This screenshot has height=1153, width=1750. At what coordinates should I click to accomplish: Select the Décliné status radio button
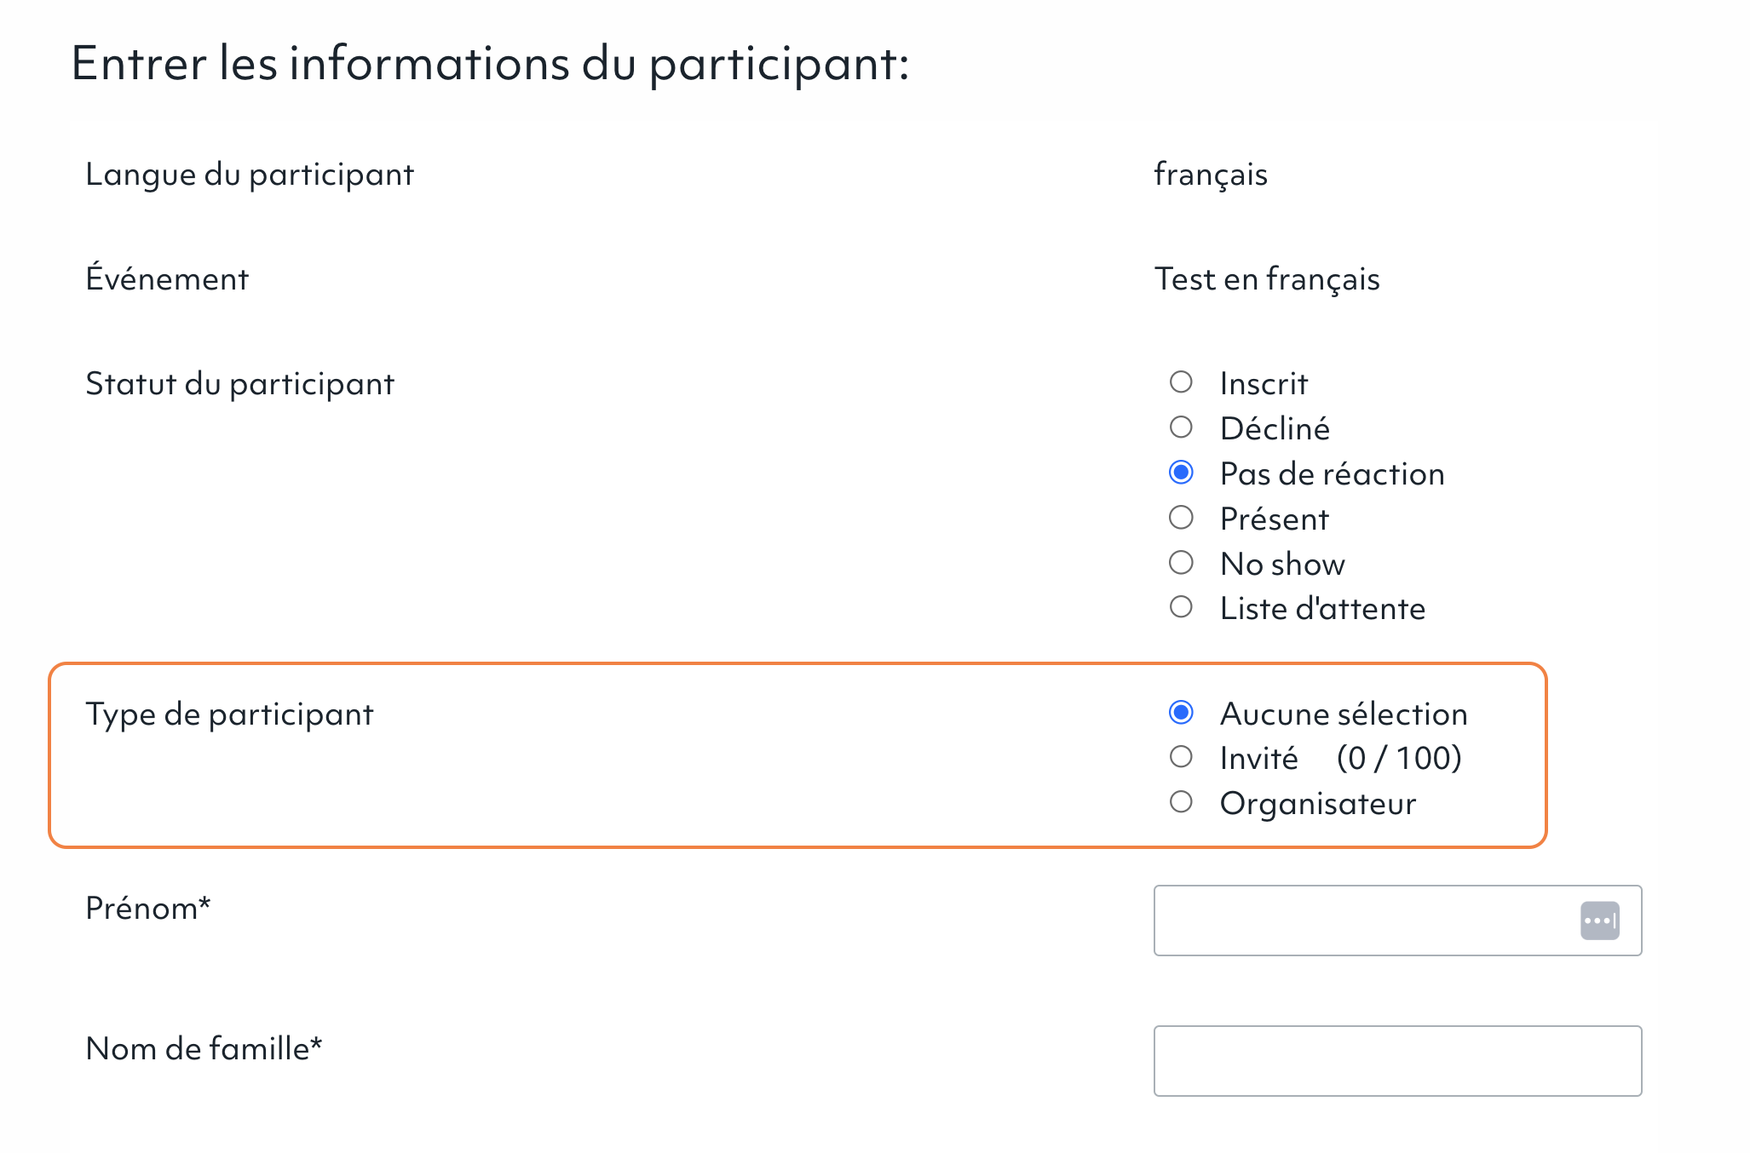click(1181, 427)
